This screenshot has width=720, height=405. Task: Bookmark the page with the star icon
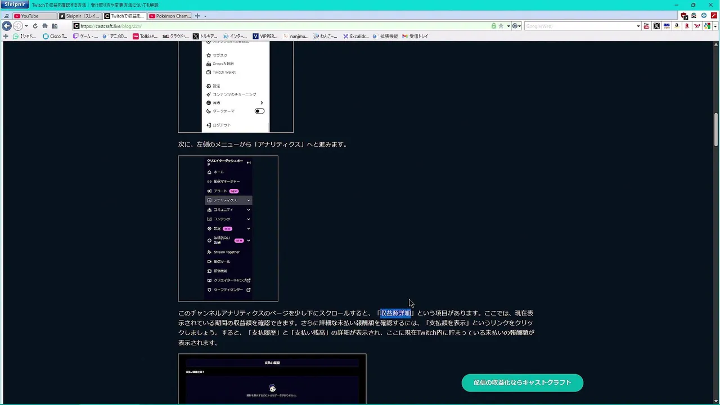(501, 26)
